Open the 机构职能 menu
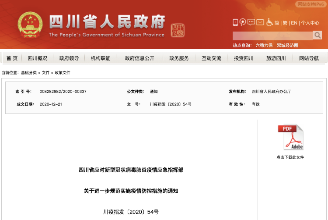This screenshot has height=220, width=328. coord(101,58)
